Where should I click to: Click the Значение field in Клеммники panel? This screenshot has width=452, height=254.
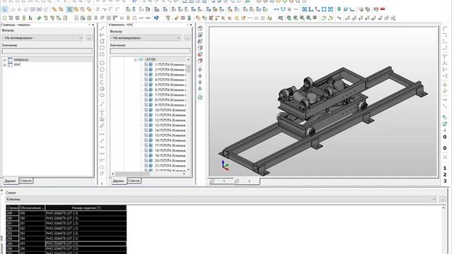[150, 51]
